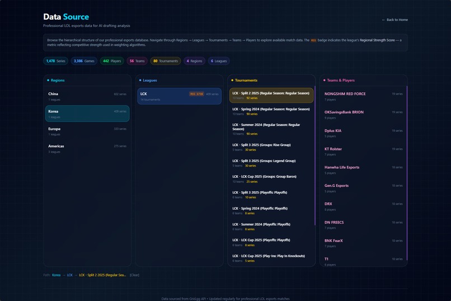451x301 pixels.
Task: Click the Regions panel header
Action: 87,80
